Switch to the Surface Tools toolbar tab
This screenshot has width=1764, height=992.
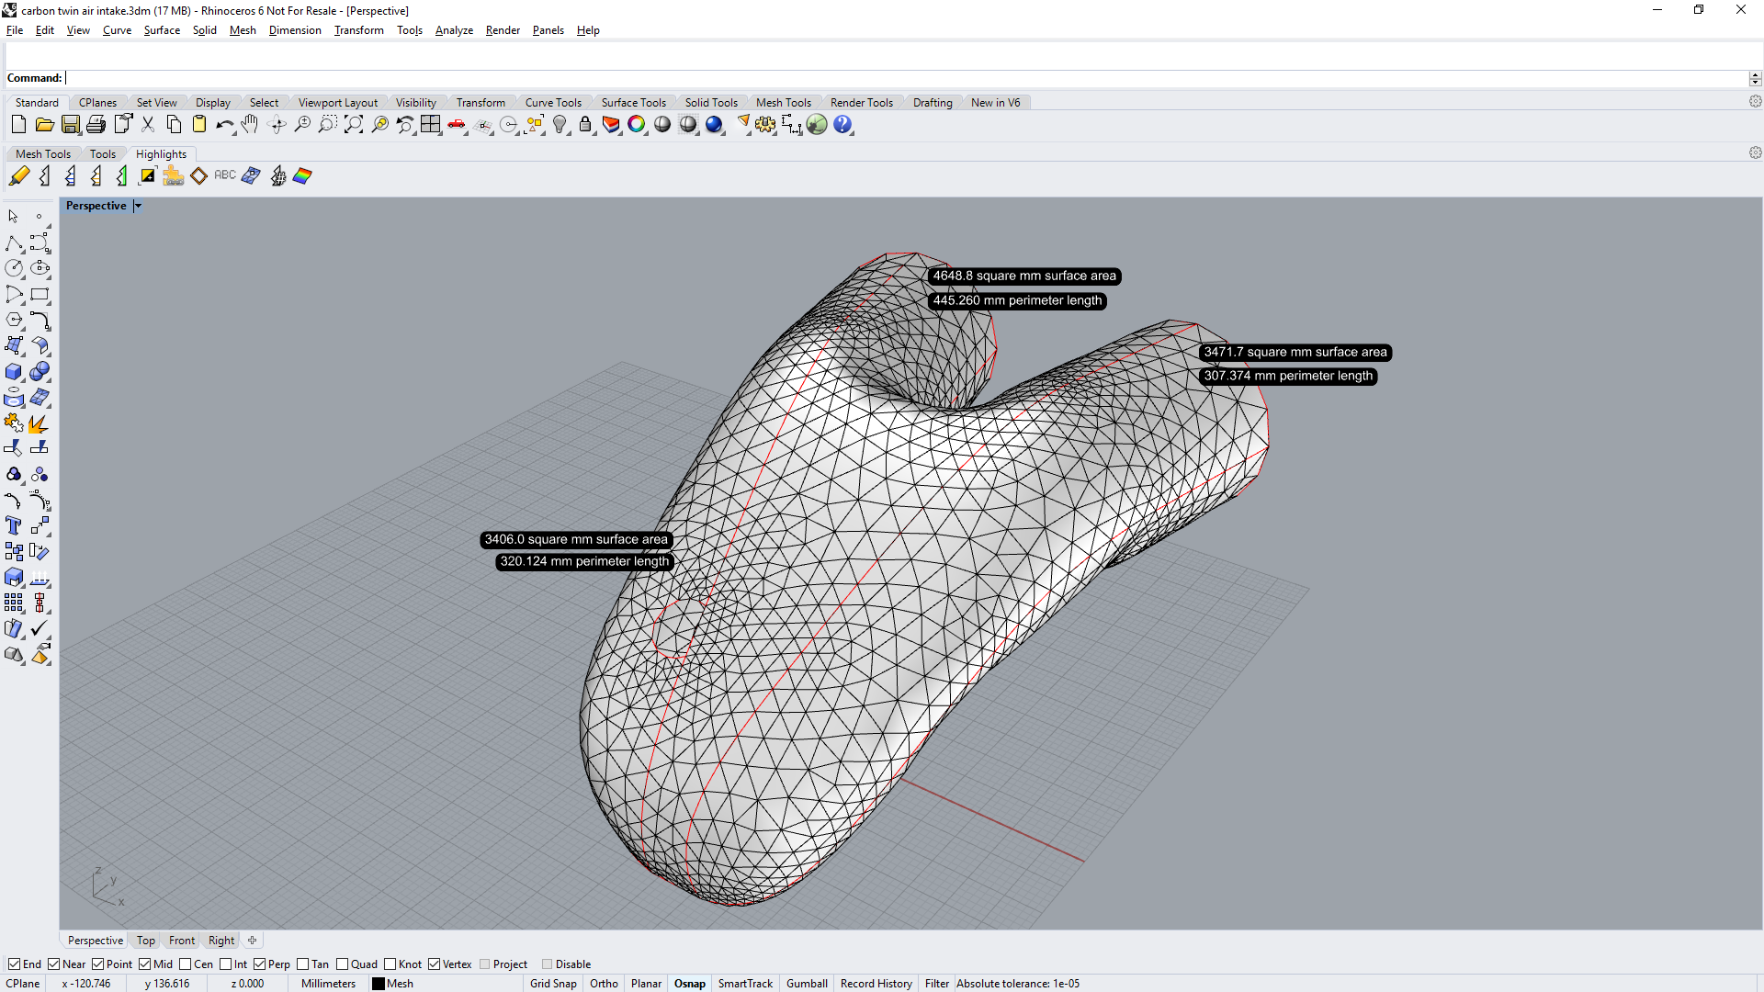[633, 103]
